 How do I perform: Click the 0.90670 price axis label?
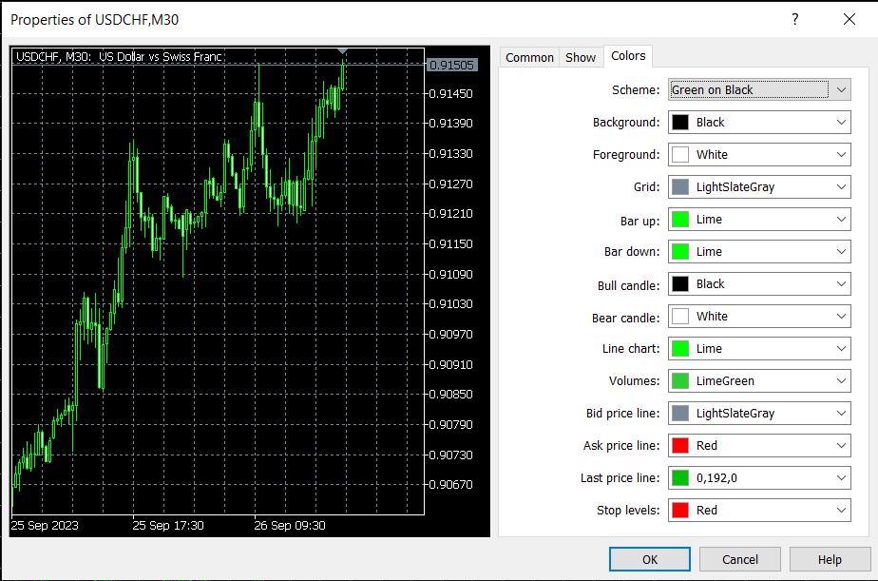click(450, 485)
